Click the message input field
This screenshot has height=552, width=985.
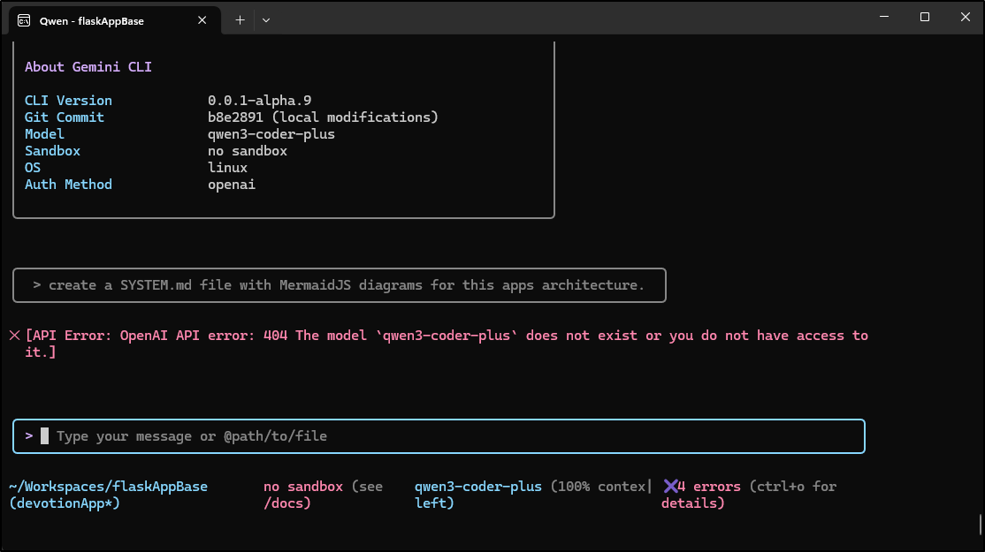click(x=439, y=436)
